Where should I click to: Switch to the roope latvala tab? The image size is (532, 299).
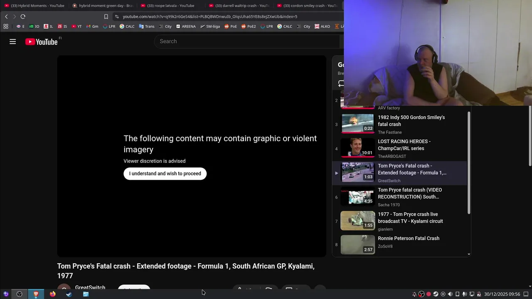tap(170, 5)
